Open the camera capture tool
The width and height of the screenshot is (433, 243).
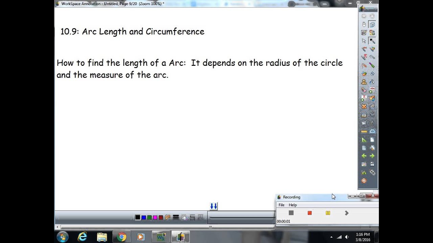(x=372, y=115)
